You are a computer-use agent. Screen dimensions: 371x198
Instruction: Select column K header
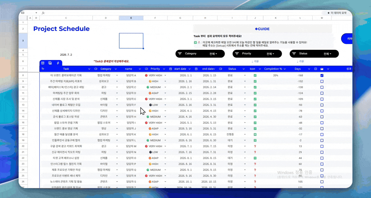[x=276, y=18]
